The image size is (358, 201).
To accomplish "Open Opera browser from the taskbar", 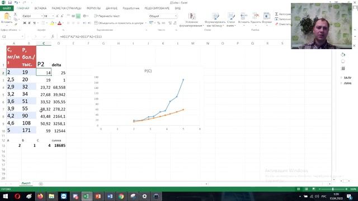I will pos(17,197).
